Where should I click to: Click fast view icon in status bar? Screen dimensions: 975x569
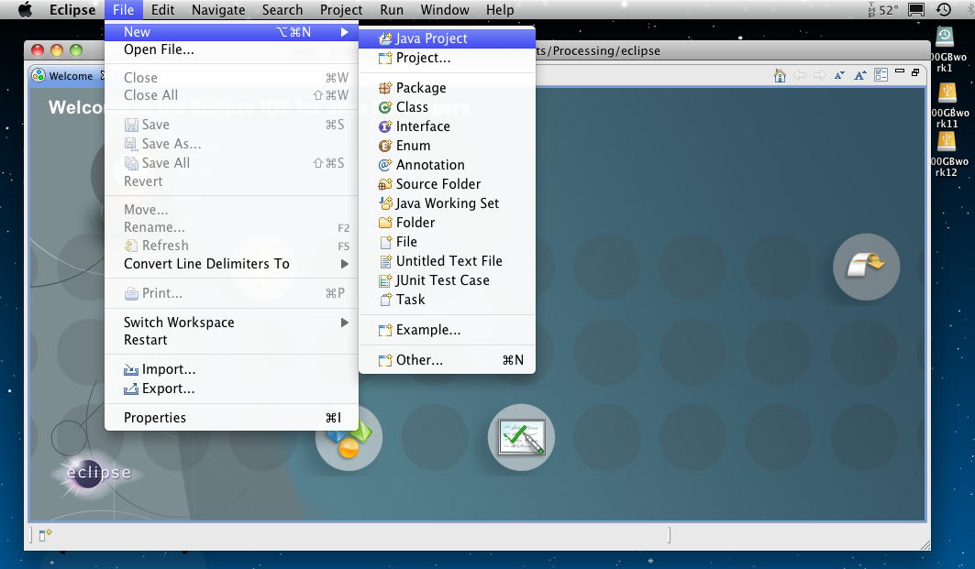[x=45, y=535]
